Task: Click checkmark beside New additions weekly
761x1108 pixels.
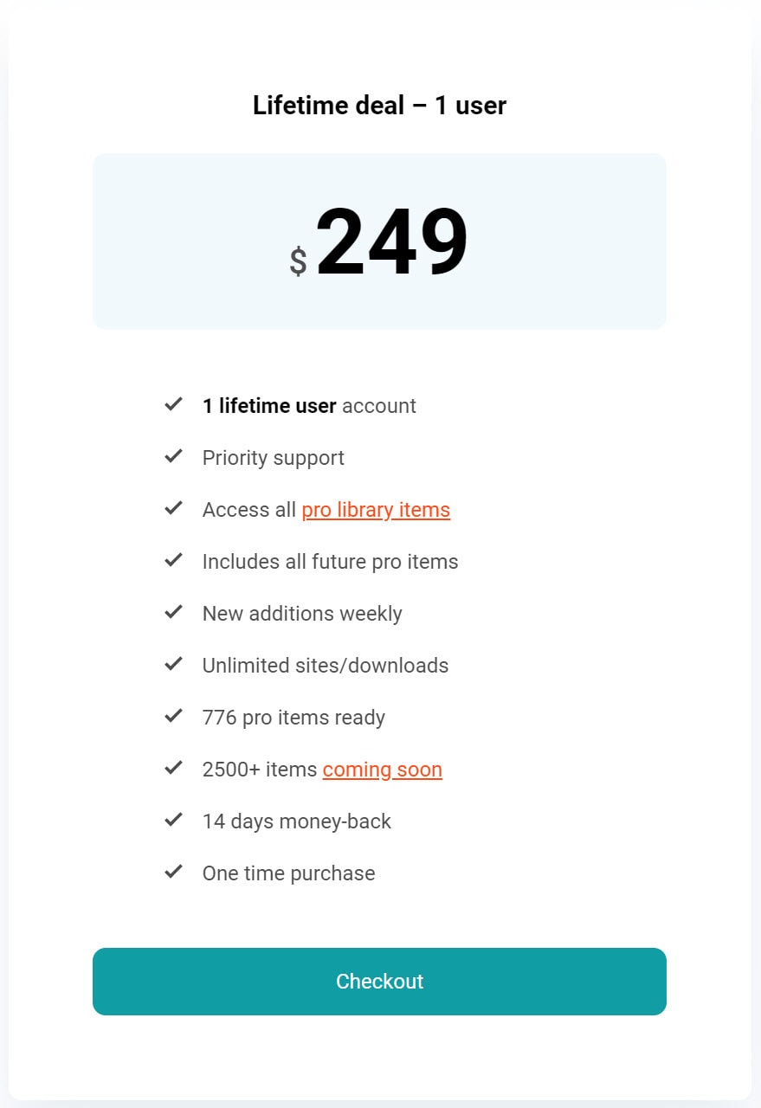Action: pos(174,611)
